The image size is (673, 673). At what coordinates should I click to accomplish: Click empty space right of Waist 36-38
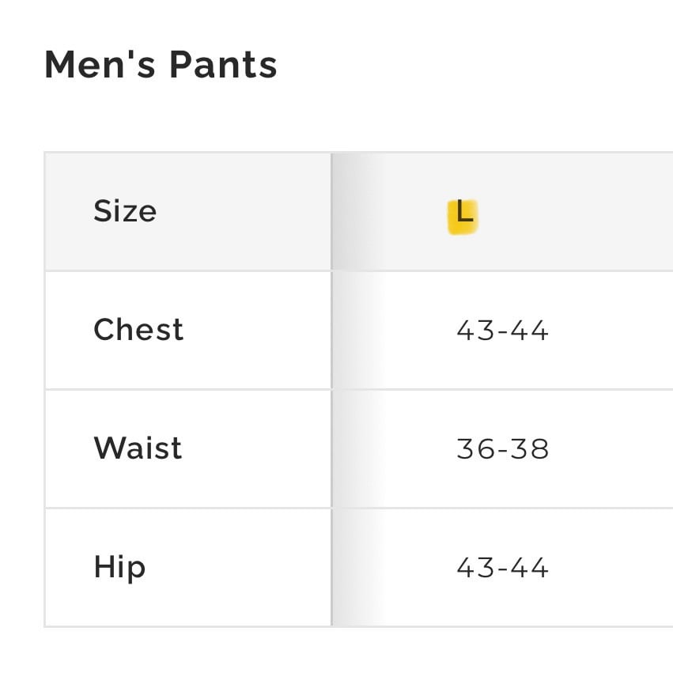click(611, 449)
